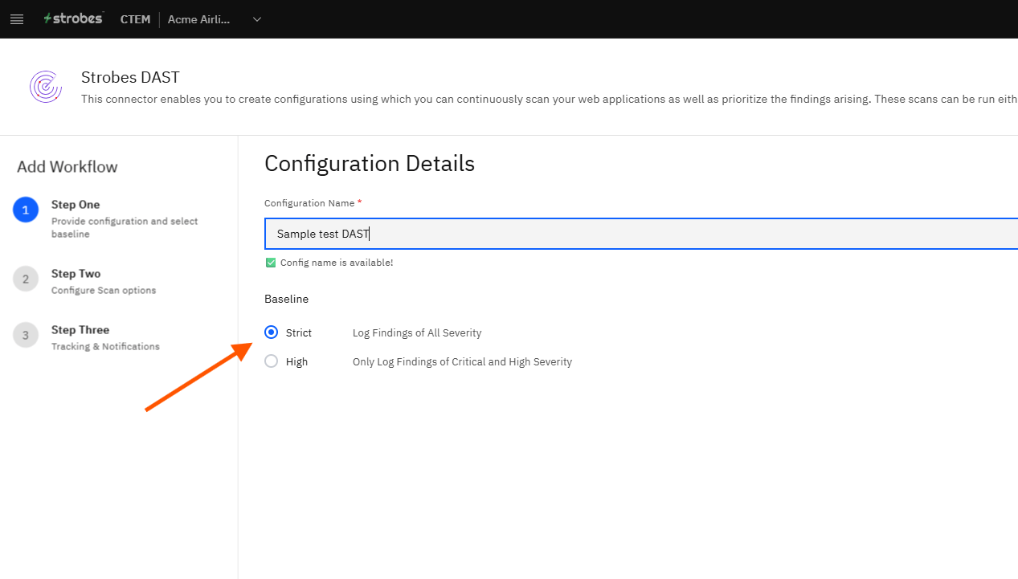Click the 'Add Workflow' heading
Viewport: 1018px width, 579px height.
coord(67,167)
